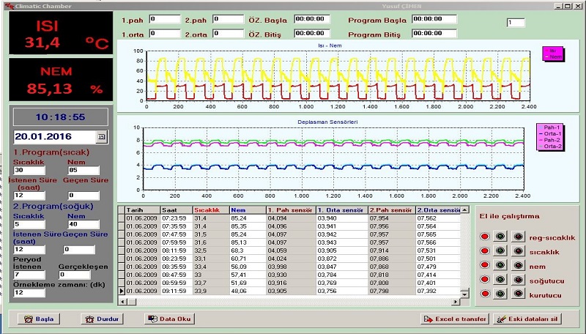Click the table's horizontal scrollbar right arrow
The width and height of the screenshot is (586, 334).
(456, 302)
